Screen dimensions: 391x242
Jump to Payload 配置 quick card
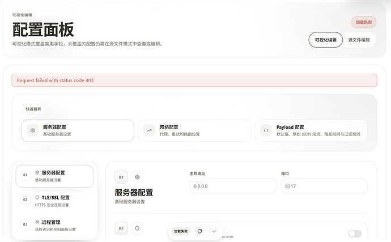[311, 130]
